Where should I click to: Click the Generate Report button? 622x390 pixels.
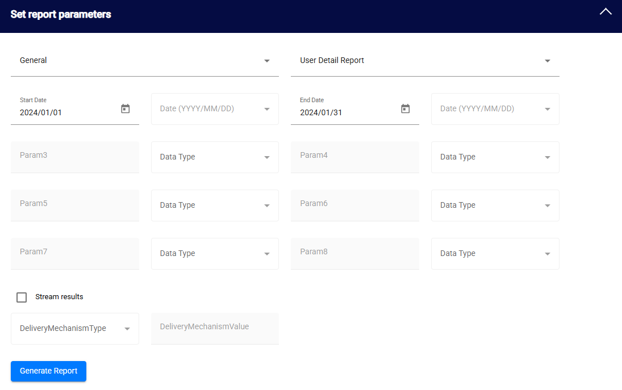point(48,371)
